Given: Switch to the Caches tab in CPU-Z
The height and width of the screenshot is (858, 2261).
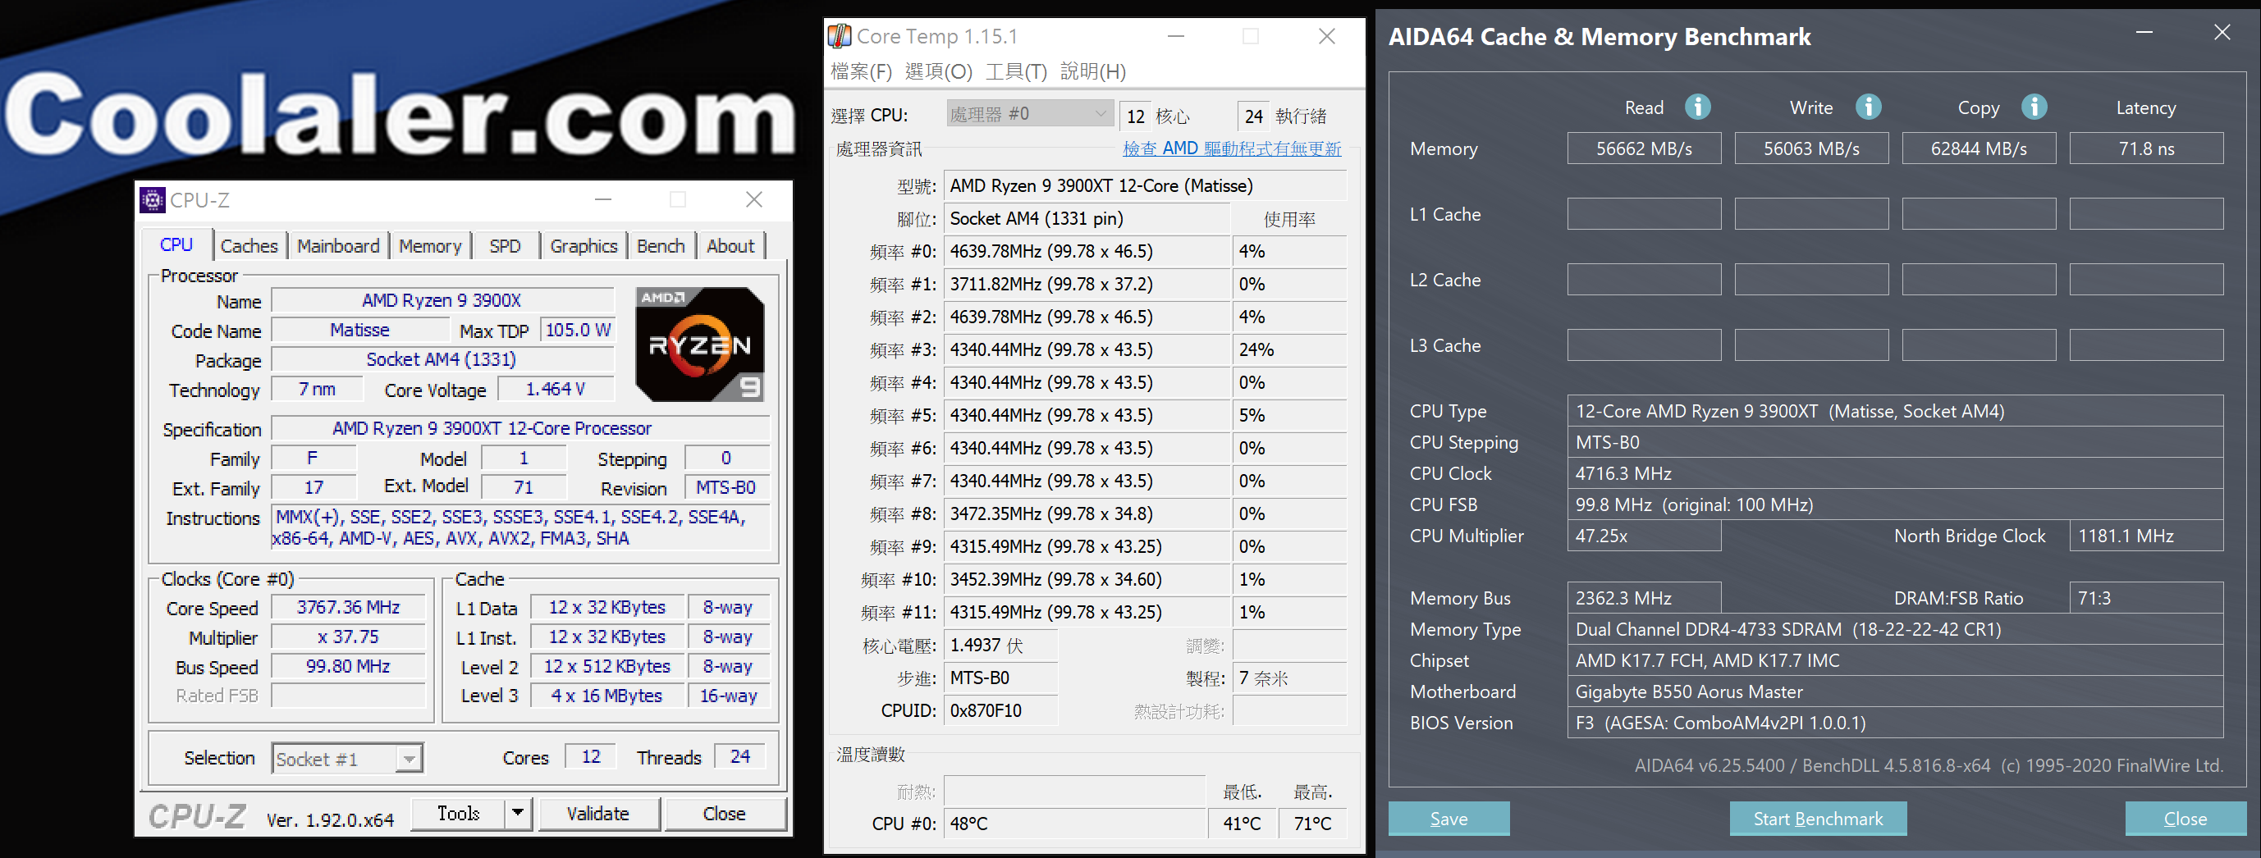Looking at the screenshot, I should (249, 245).
